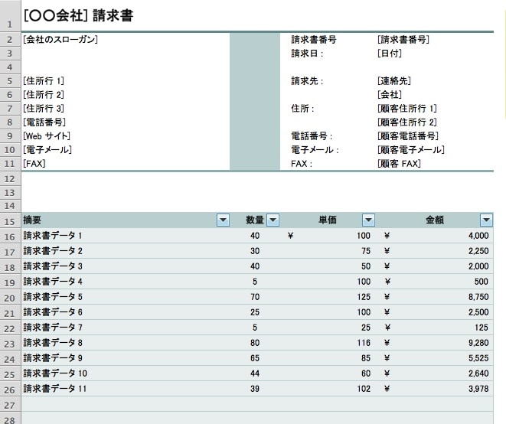Click the amount 4,000 cell
The image size is (506, 424).
[x=478, y=236]
